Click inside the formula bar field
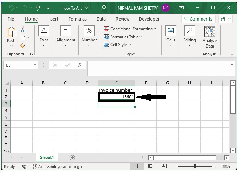 159,68
